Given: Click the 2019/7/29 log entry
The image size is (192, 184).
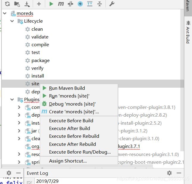Looking at the screenshot, I should click(47, 181).
